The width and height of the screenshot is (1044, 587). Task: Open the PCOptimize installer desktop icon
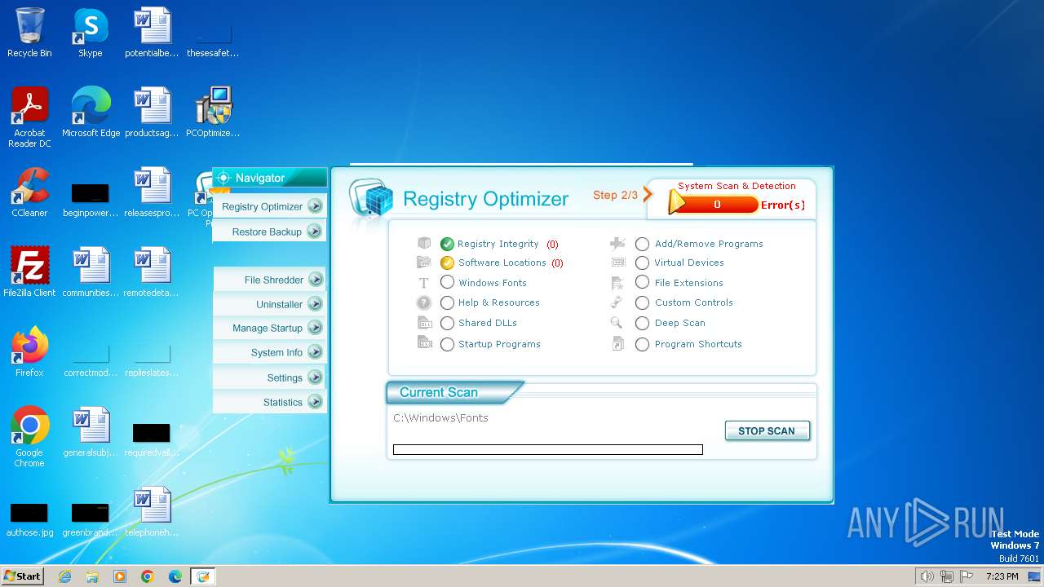tap(213, 113)
